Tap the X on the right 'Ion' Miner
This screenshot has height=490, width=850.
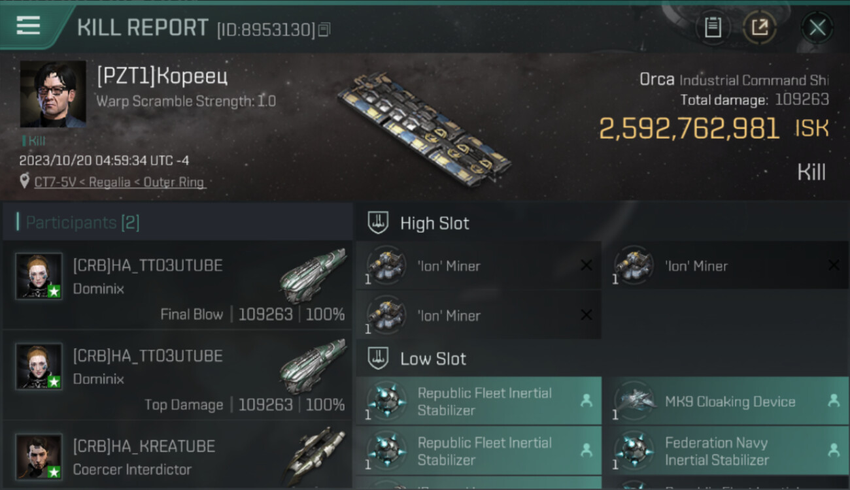834,265
